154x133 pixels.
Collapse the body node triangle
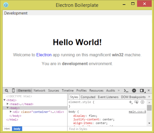[7, 108]
